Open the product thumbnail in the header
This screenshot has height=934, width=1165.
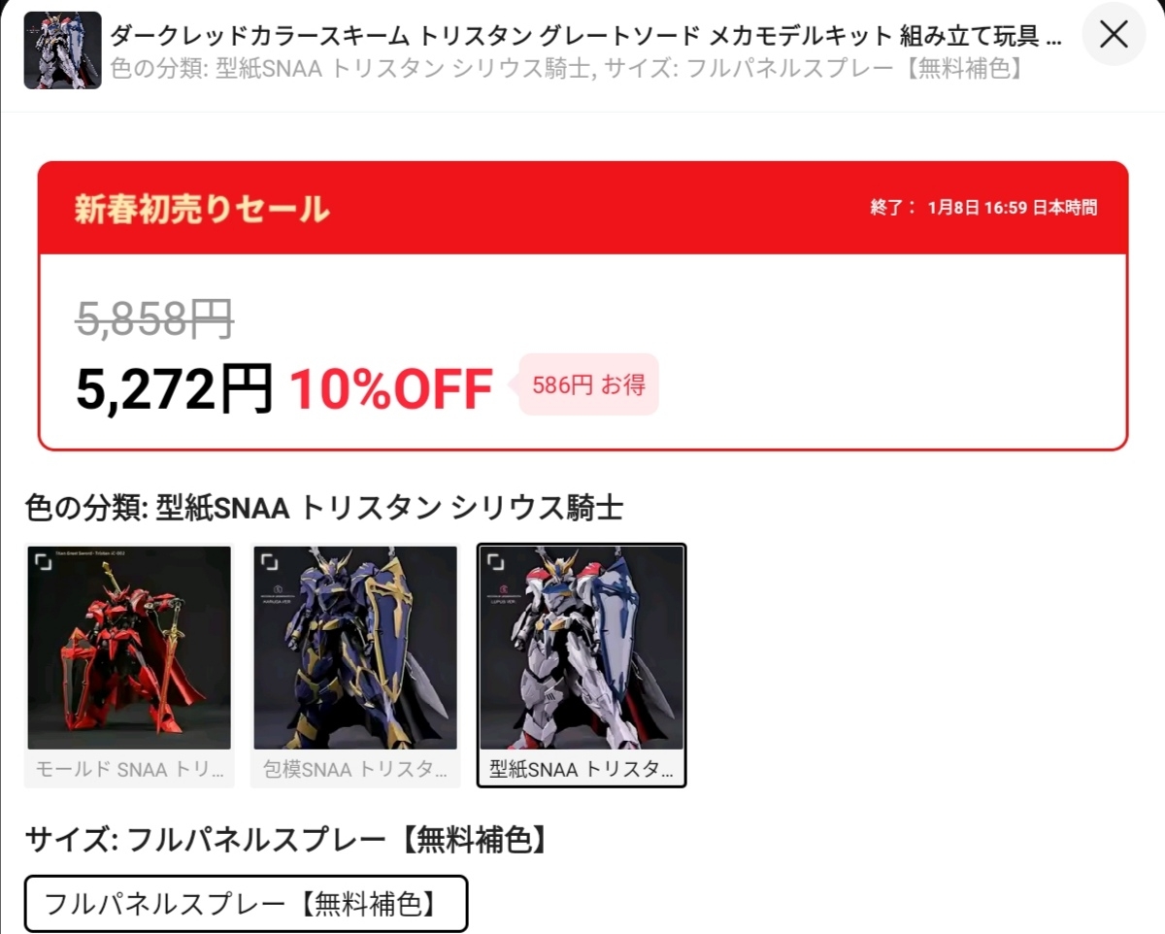[62, 50]
